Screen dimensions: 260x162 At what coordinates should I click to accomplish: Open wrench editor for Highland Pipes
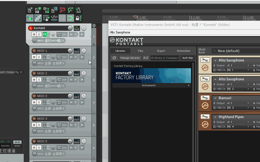(x=205, y=117)
